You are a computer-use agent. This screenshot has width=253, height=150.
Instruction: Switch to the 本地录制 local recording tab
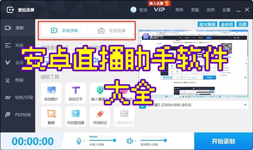[65, 31]
